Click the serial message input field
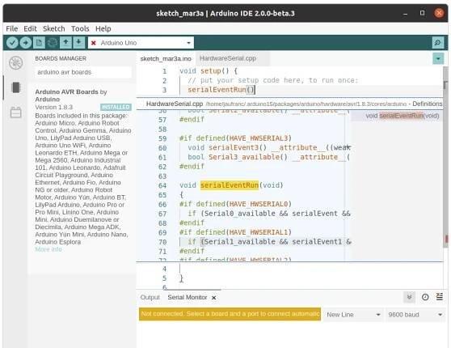The image size is (451, 348). click(x=230, y=314)
